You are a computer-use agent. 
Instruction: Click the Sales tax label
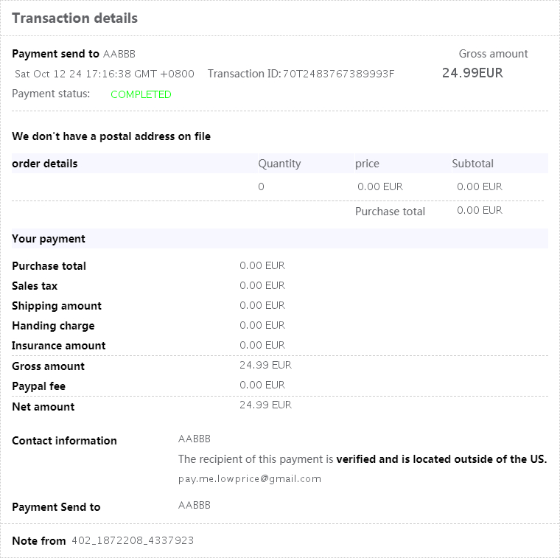click(x=35, y=286)
